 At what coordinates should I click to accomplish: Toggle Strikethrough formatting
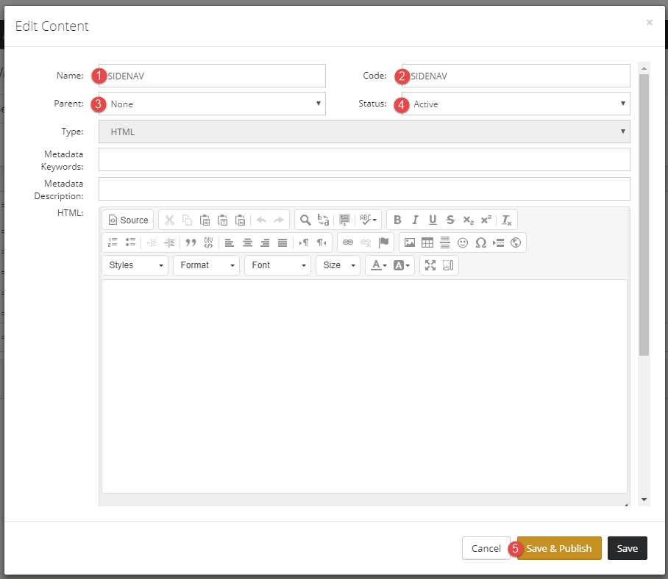[450, 220]
